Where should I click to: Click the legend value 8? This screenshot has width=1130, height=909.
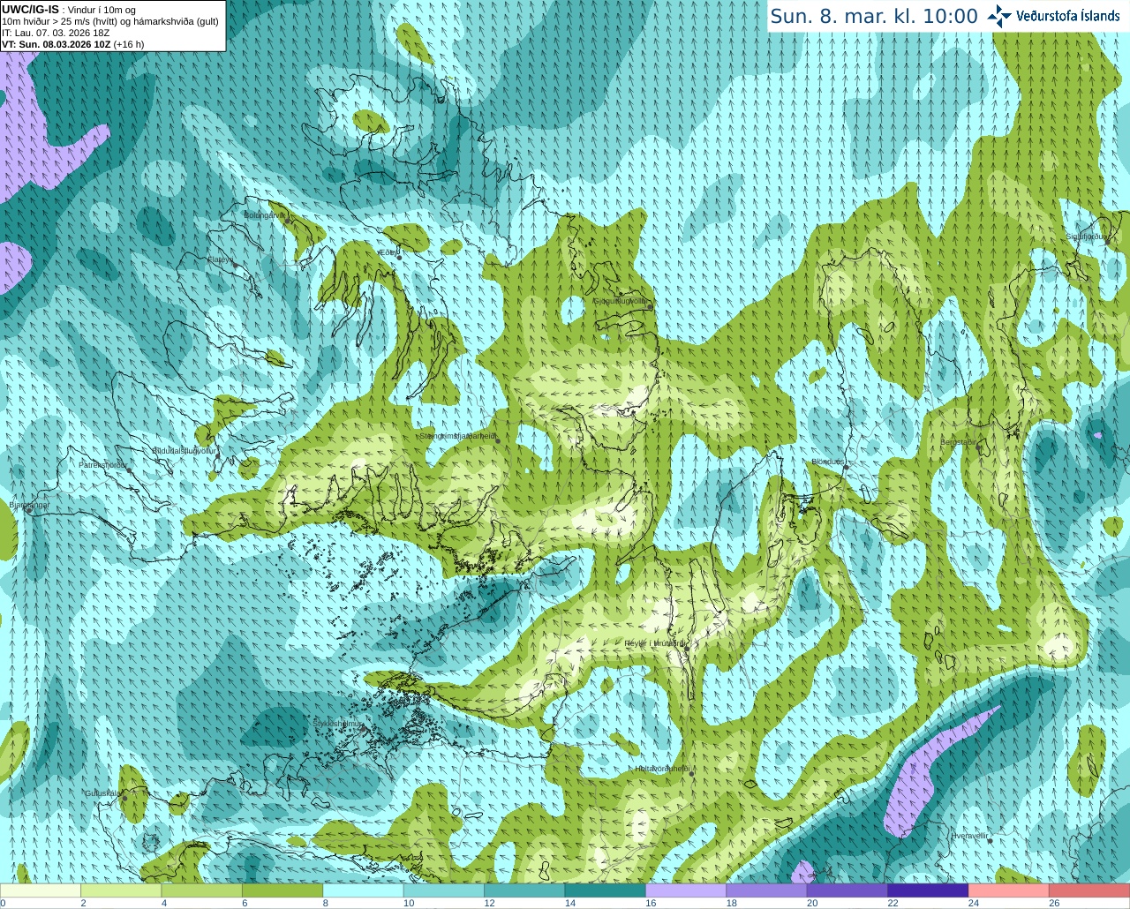pos(326,903)
